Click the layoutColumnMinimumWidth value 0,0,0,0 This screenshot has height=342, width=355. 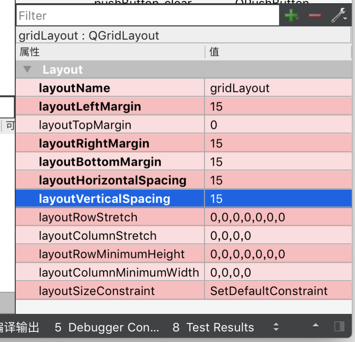tap(278, 272)
